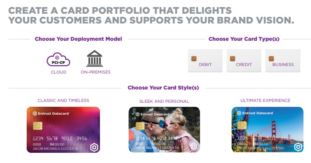Select the Credit card type
The image size is (311, 163).
click(244, 61)
